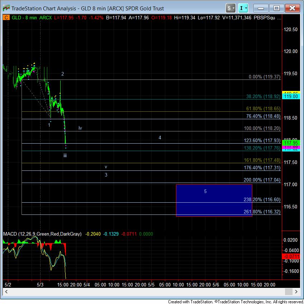Click the red -0.0711 MACD axis marker

[291, 256]
